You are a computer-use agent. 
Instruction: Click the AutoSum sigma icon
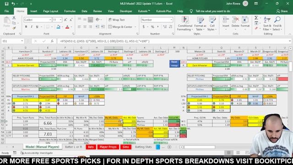coord(256,18)
